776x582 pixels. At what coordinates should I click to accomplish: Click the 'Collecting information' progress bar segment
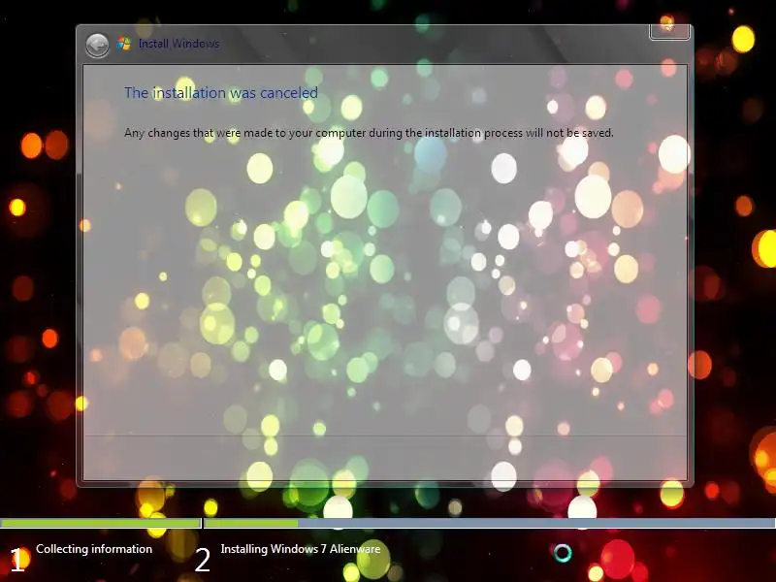[101, 523]
